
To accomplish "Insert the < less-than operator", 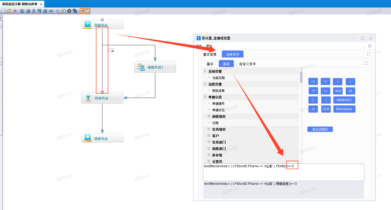I will point(337,82).
